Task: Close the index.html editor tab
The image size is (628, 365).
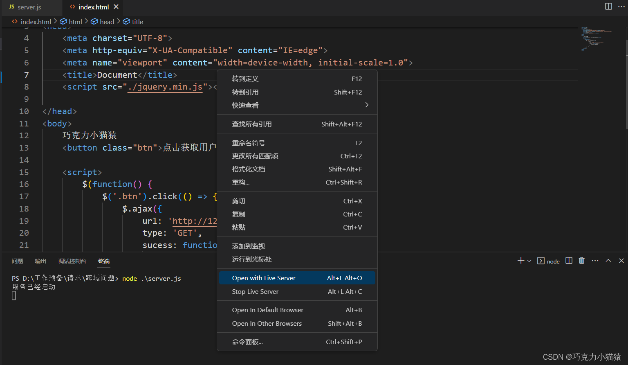Action: tap(116, 7)
